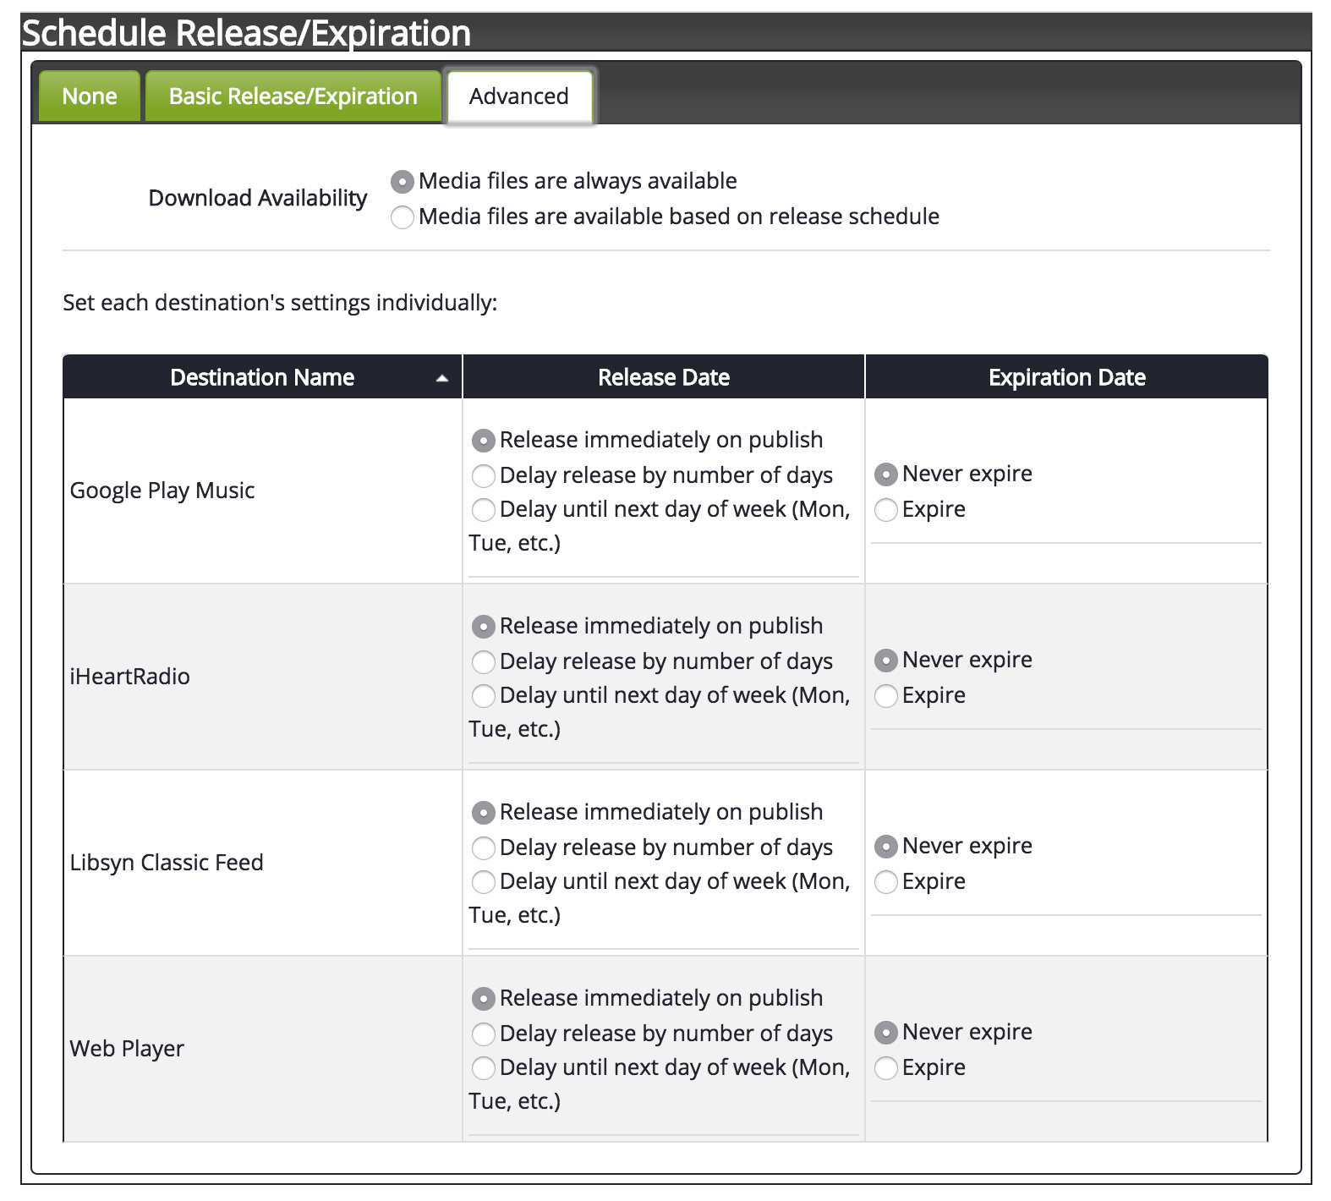Select Media files are always available
The height and width of the screenshot is (1201, 1331).
403,182
